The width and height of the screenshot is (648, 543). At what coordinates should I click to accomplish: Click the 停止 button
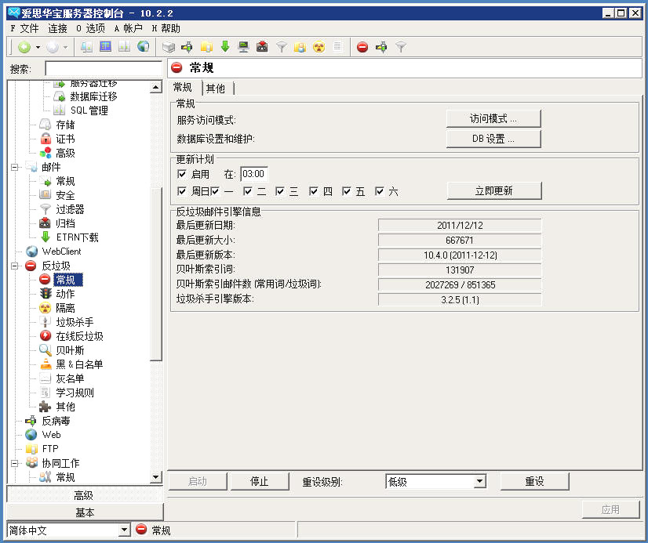tap(260, 481)
